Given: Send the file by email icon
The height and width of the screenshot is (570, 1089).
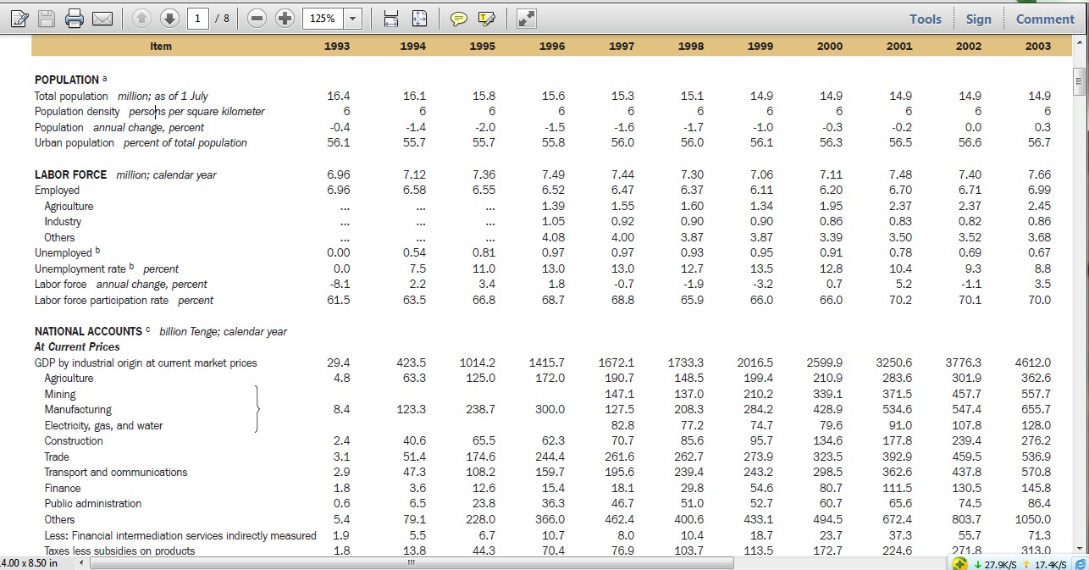Looking at the screenshot, I should tap(102, 18).
